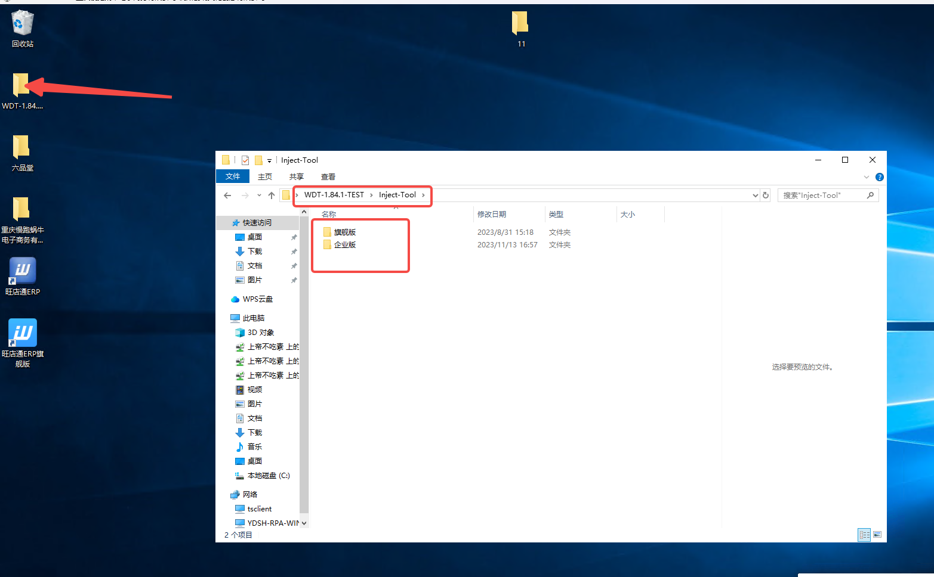Click the Forward arrow in Explorer
934x577 pixels.
[245, 195]
